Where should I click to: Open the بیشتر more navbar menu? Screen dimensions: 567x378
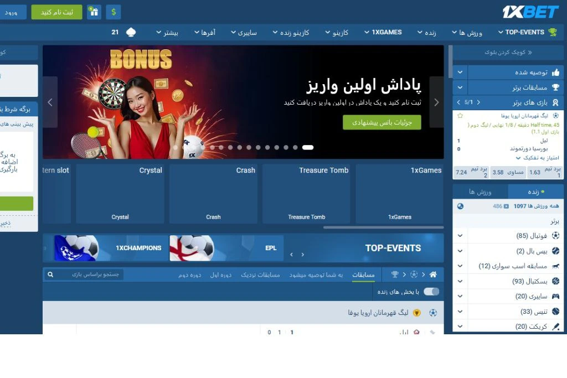coord(167,33)
